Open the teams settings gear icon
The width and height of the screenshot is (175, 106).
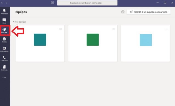point(123,12)
